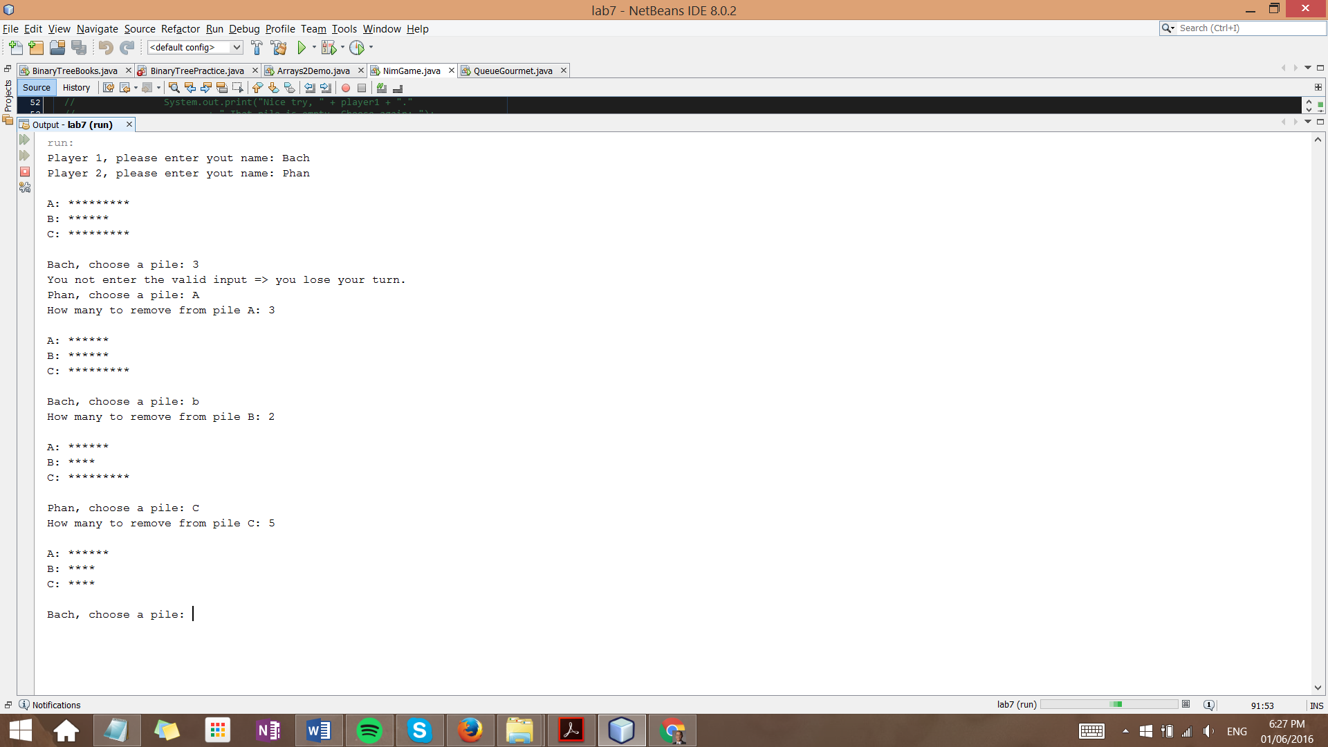Click the Run Project green arrow
The width and height of the screenshot is (1328, 747).
pyautogui.click(x=302, y=48)
